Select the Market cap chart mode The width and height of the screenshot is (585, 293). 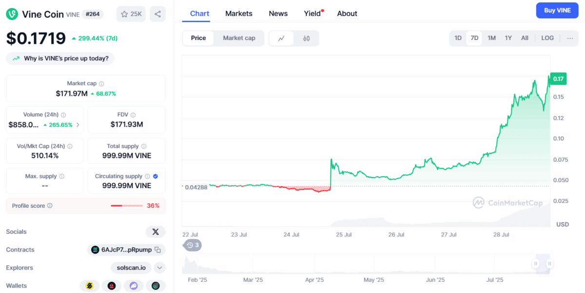239,38
